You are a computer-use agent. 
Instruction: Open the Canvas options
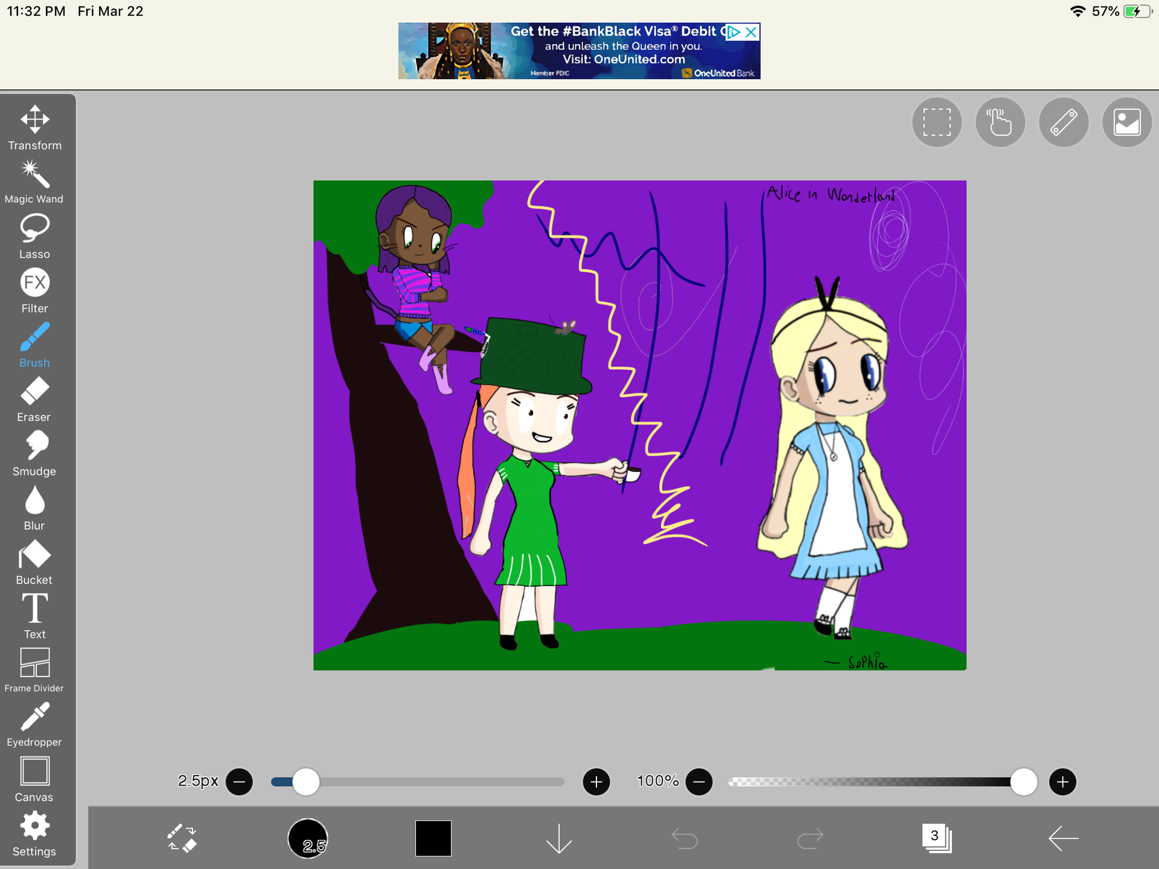point(34,780)
